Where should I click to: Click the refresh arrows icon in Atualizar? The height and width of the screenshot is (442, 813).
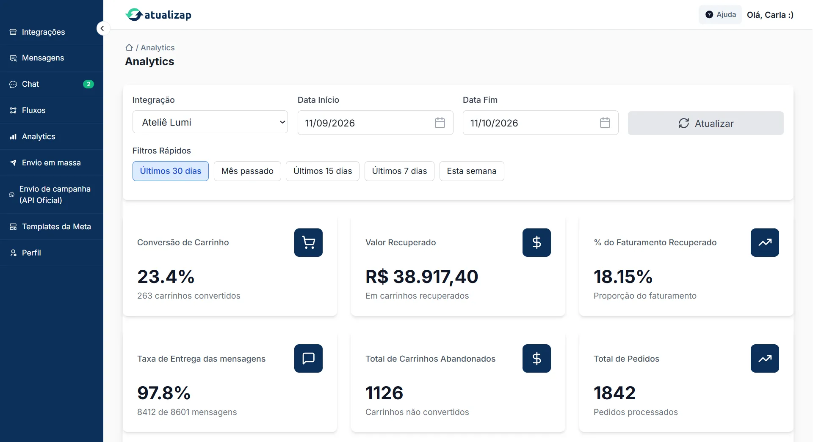tap(684, 124)
